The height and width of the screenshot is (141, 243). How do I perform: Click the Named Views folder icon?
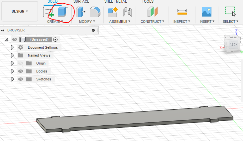point(21,55)
